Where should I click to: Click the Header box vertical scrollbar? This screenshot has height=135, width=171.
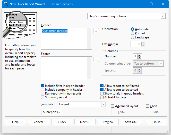89,39
